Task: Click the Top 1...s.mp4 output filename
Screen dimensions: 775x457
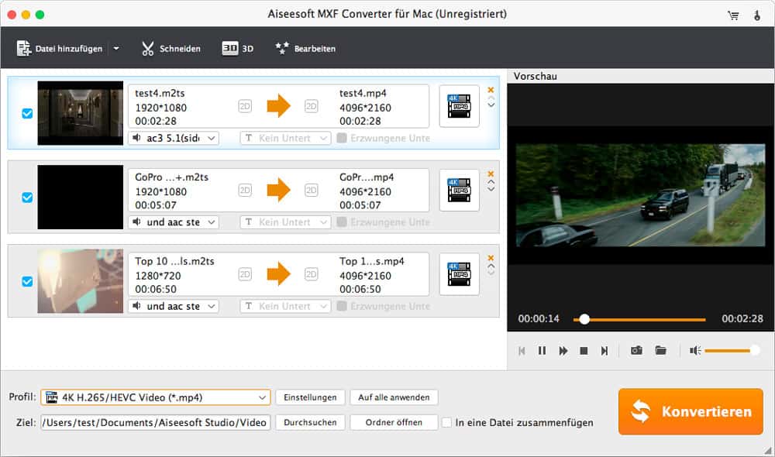Action: [x=372, y=261]
